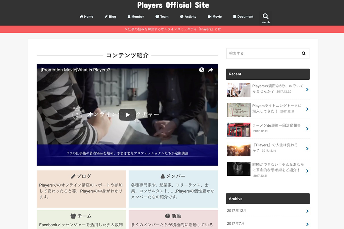
Task: Click chevron beside ライトニングトーク post
Action: [x=307, y=109]
